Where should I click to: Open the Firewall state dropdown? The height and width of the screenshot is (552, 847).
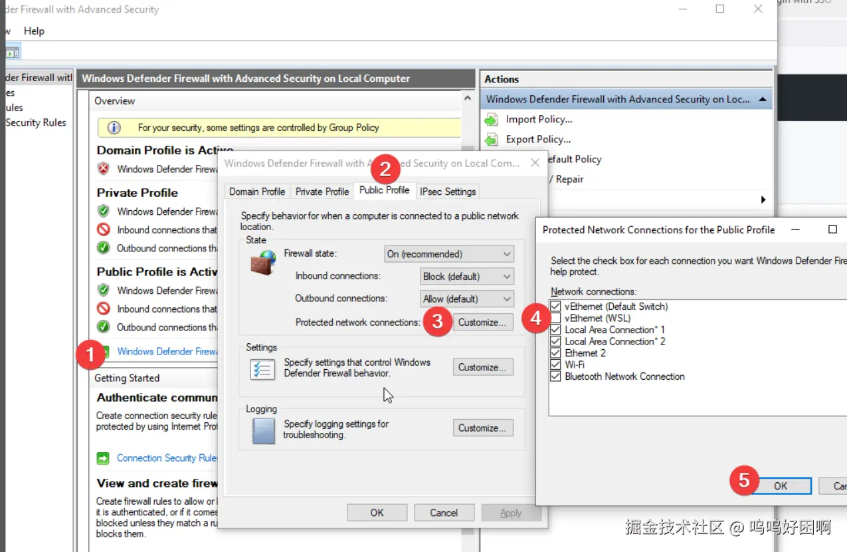[449, 254]
